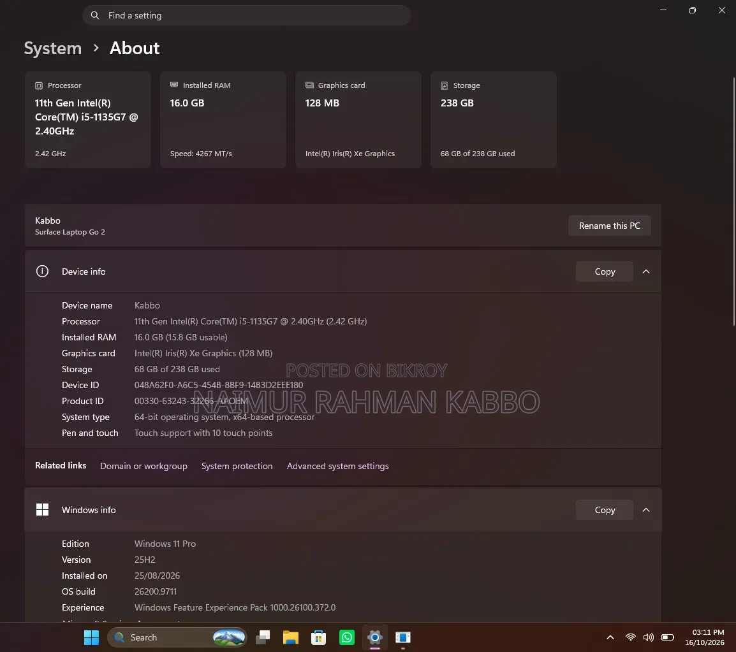Click the Task View taskbar icon
The width and height of the screenshot is (736, 652).
coord(263,637)
